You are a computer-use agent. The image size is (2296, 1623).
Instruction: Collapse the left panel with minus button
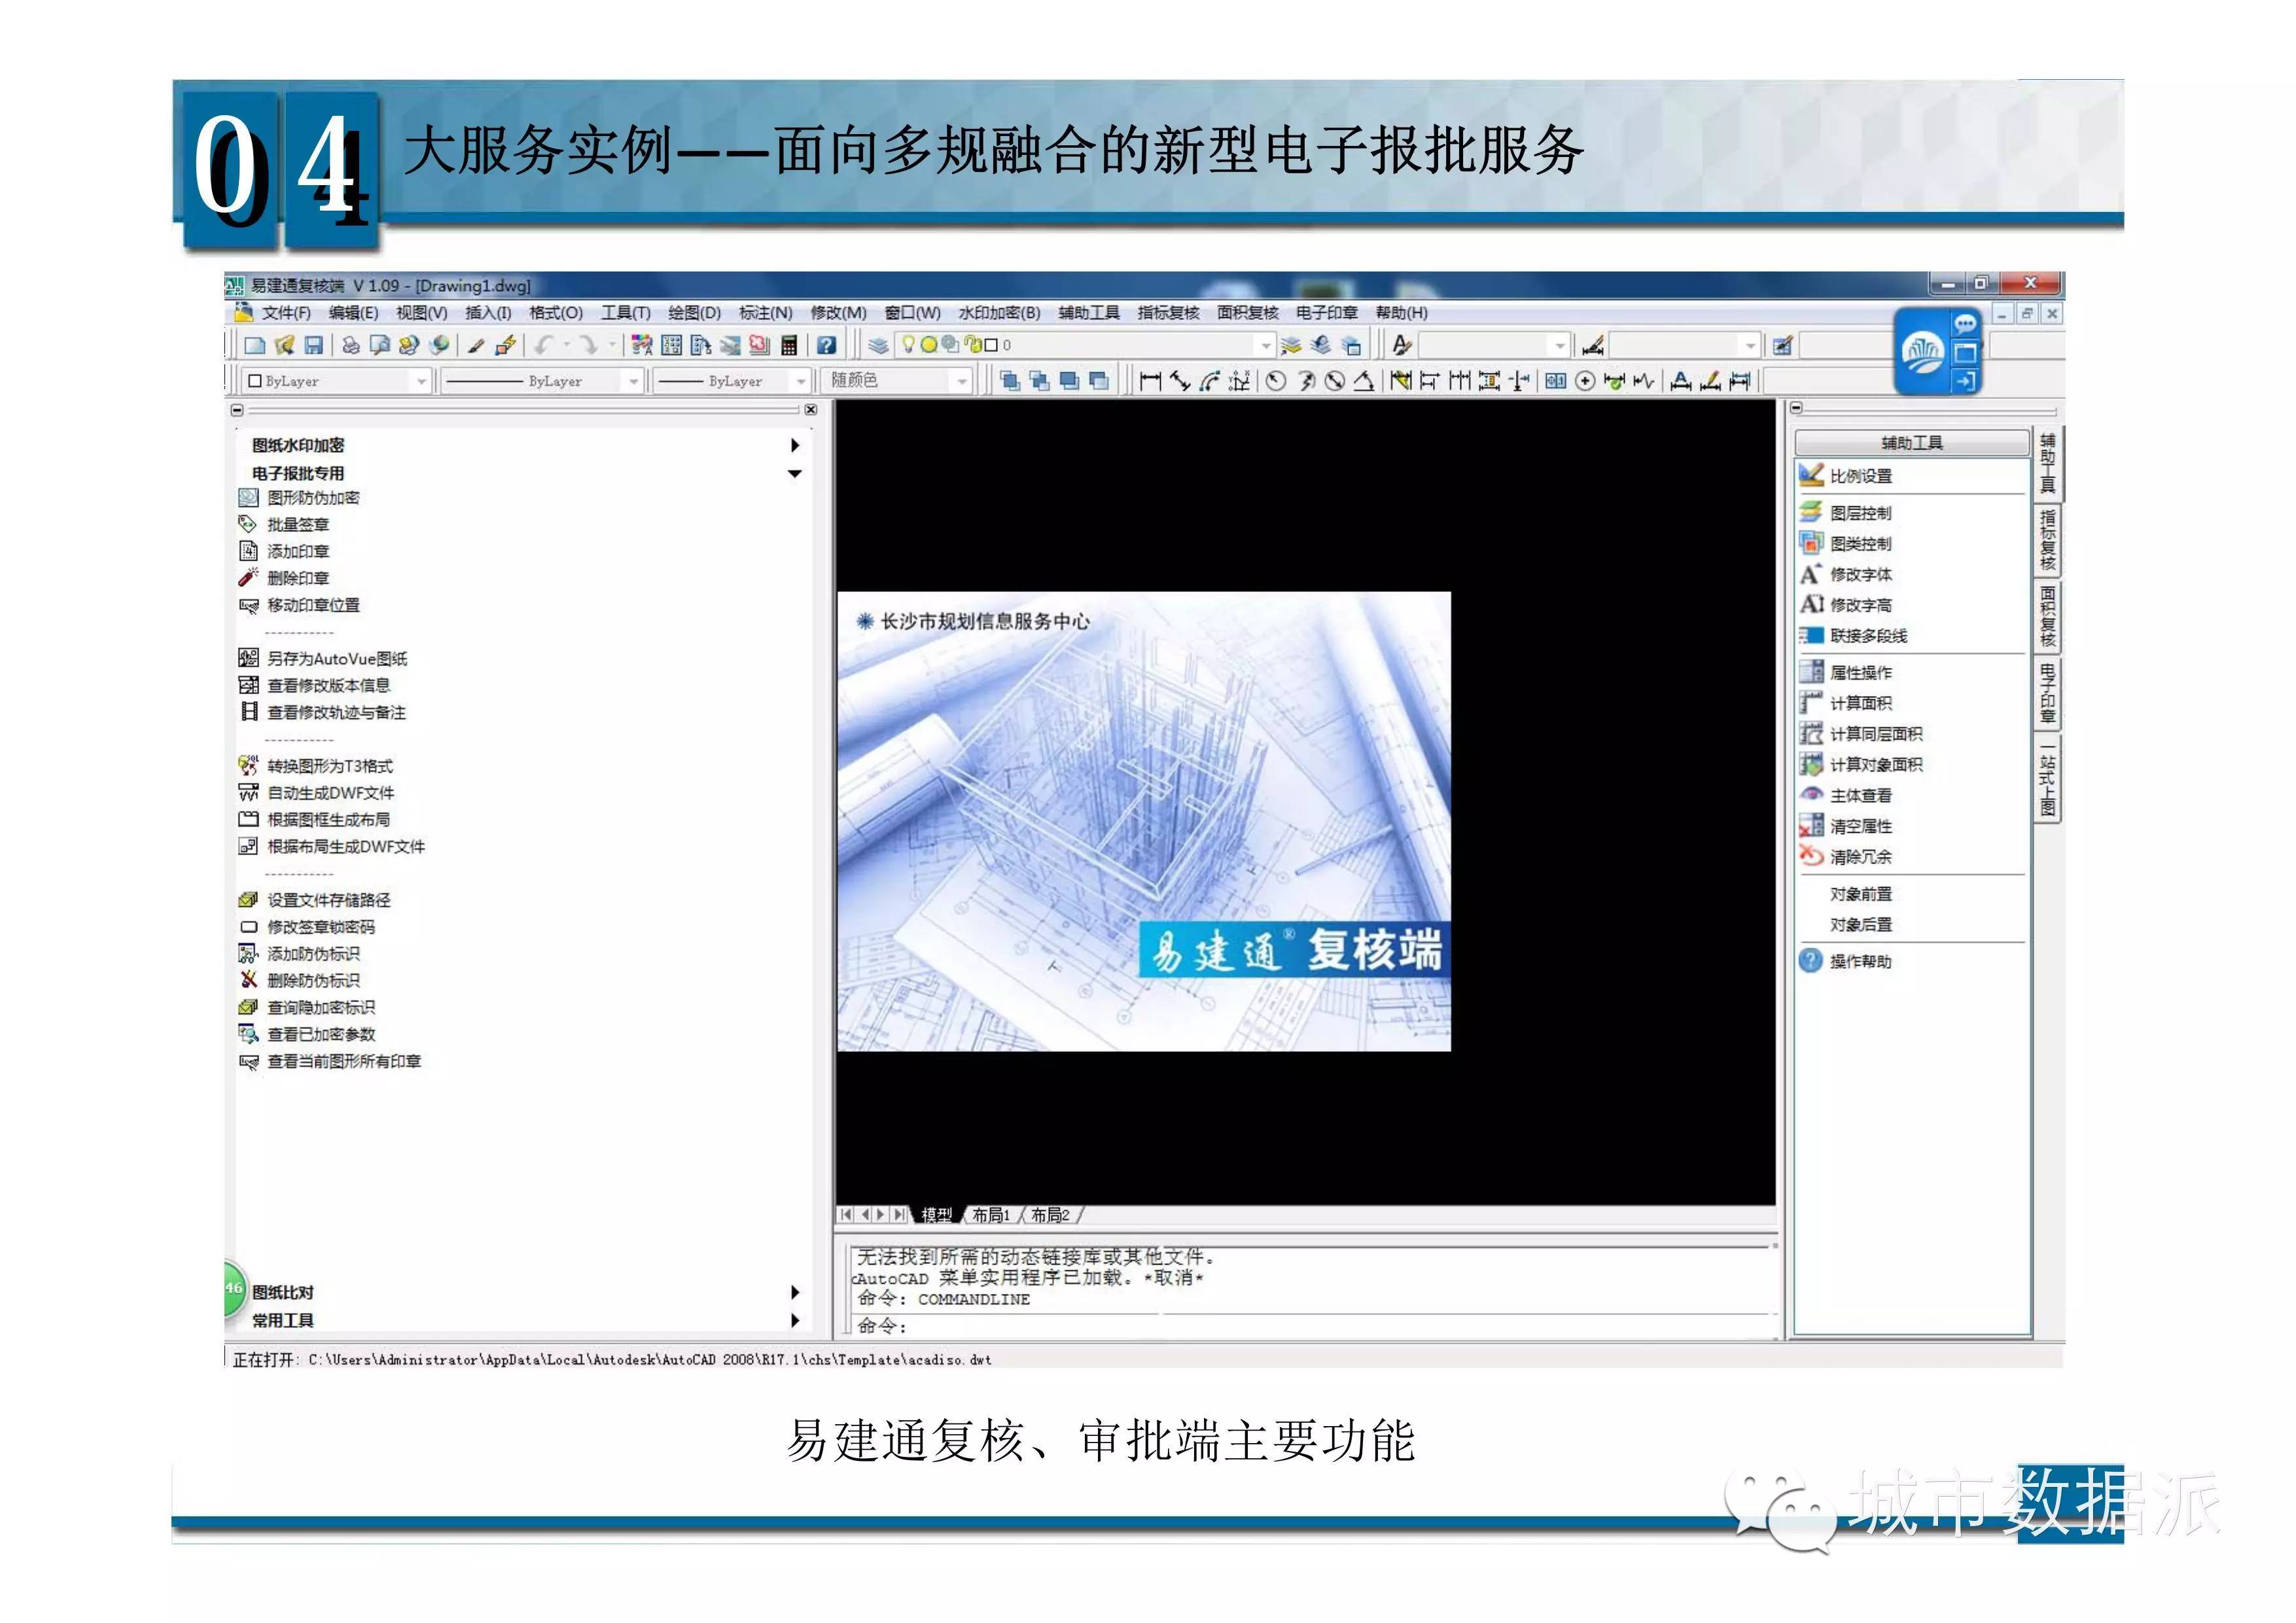tap(237, 410)
